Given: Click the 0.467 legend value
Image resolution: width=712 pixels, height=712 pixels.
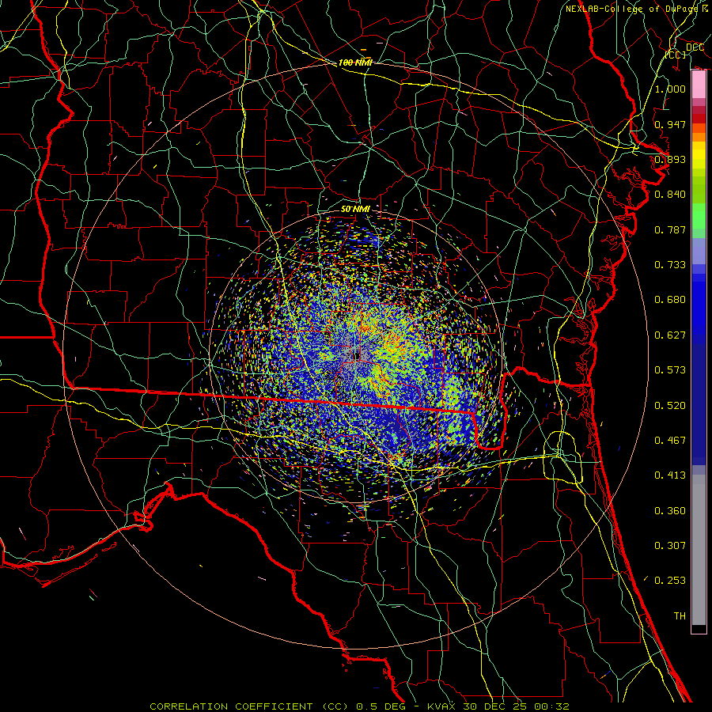Looking at the screenshot, I should tap(670, 441).
